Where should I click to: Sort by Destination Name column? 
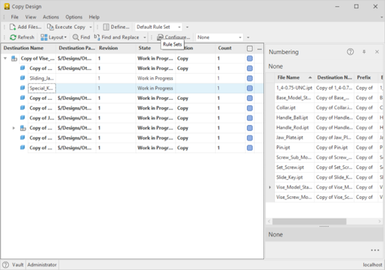pos(24,48)
